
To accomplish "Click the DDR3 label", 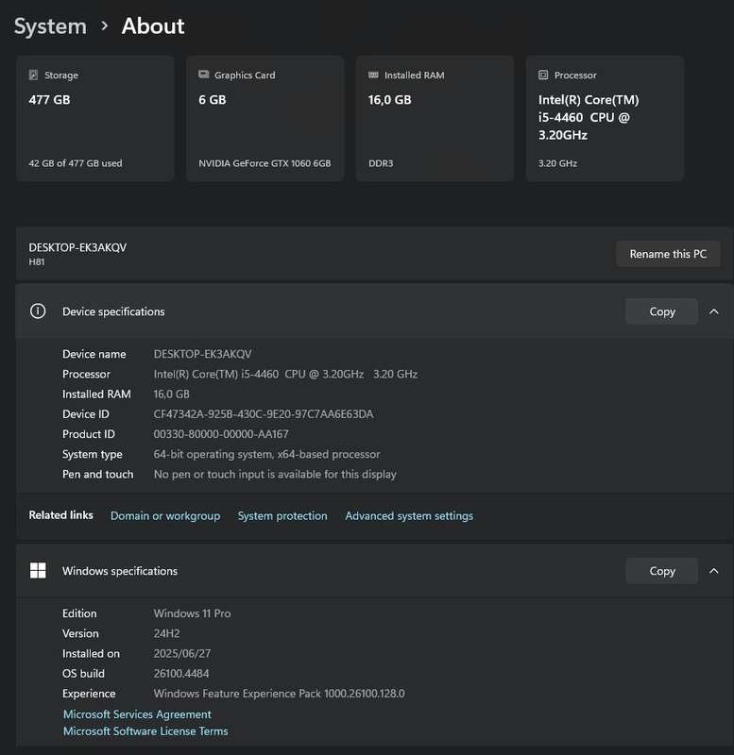I will (381, 163).
